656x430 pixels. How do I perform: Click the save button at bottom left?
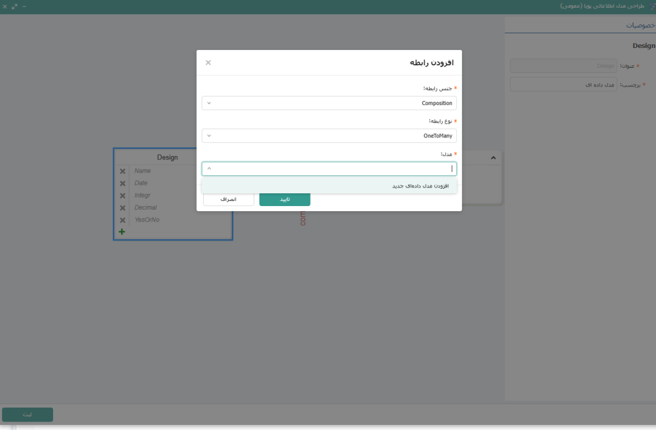(28, 415)
